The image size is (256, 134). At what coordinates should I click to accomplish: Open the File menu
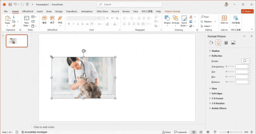6,11
